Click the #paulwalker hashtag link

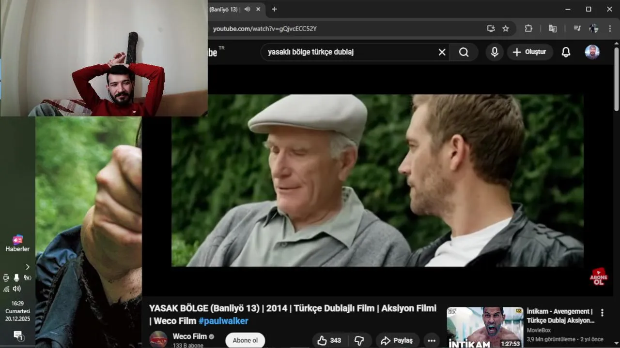pos(223,321)
